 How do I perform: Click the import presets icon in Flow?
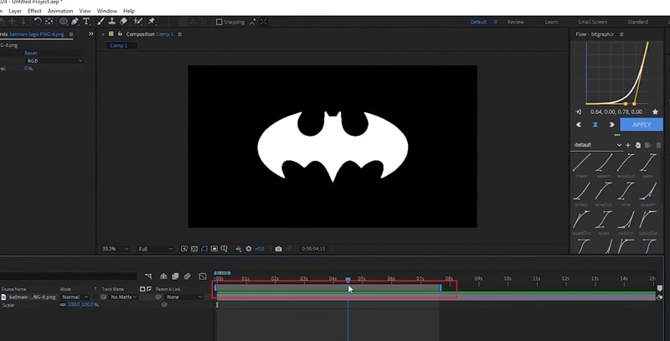tap(638, 145)
